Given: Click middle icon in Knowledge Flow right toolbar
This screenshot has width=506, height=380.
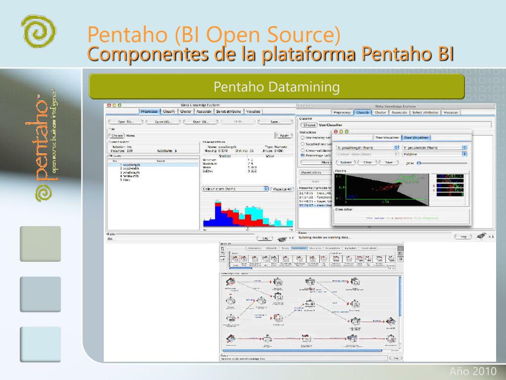Looking at the screenshot, I should tap(400, 254).
